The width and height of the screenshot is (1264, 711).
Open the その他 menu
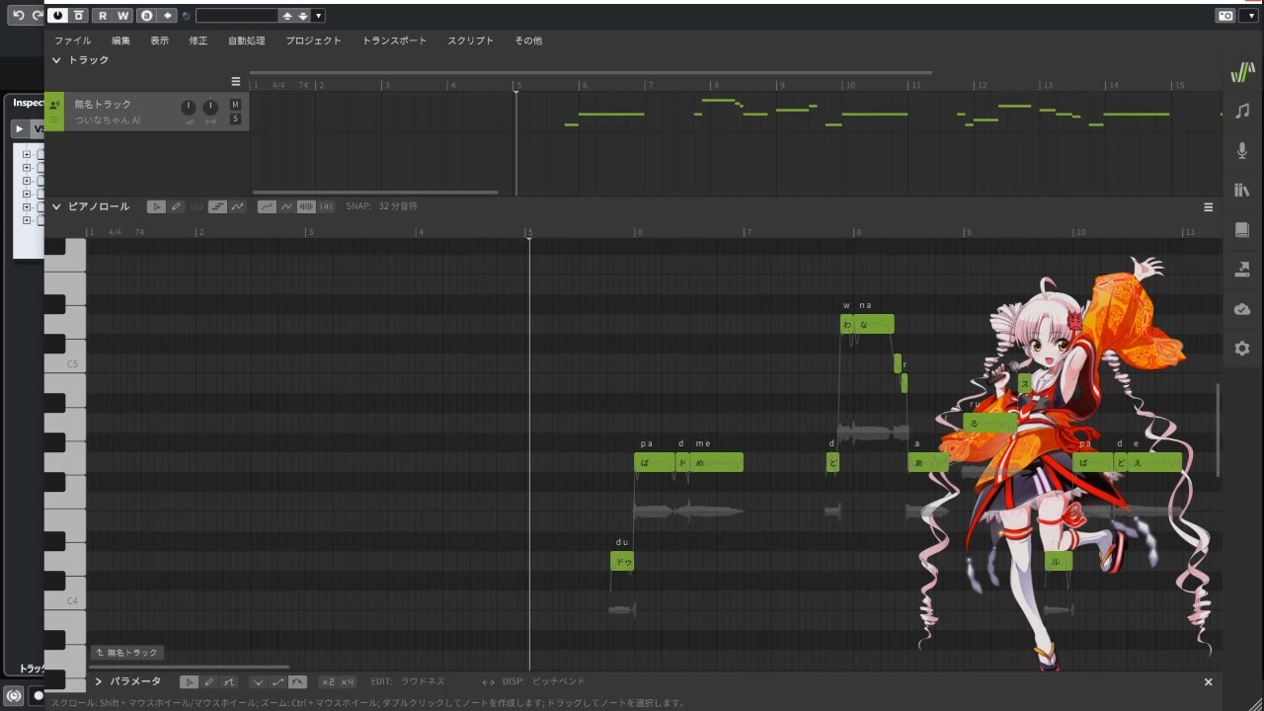coord(528,40)
